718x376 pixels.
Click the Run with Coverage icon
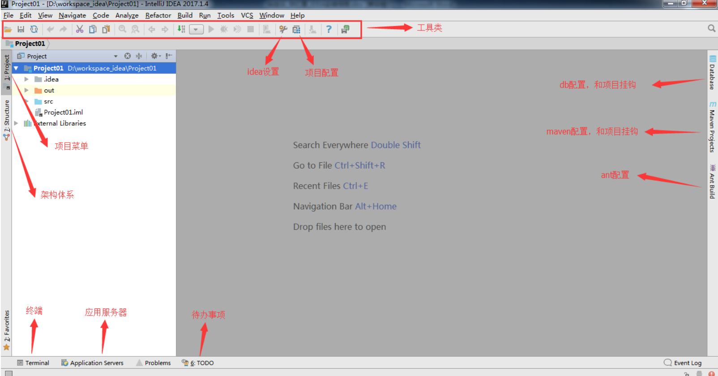tap(237, 30)
